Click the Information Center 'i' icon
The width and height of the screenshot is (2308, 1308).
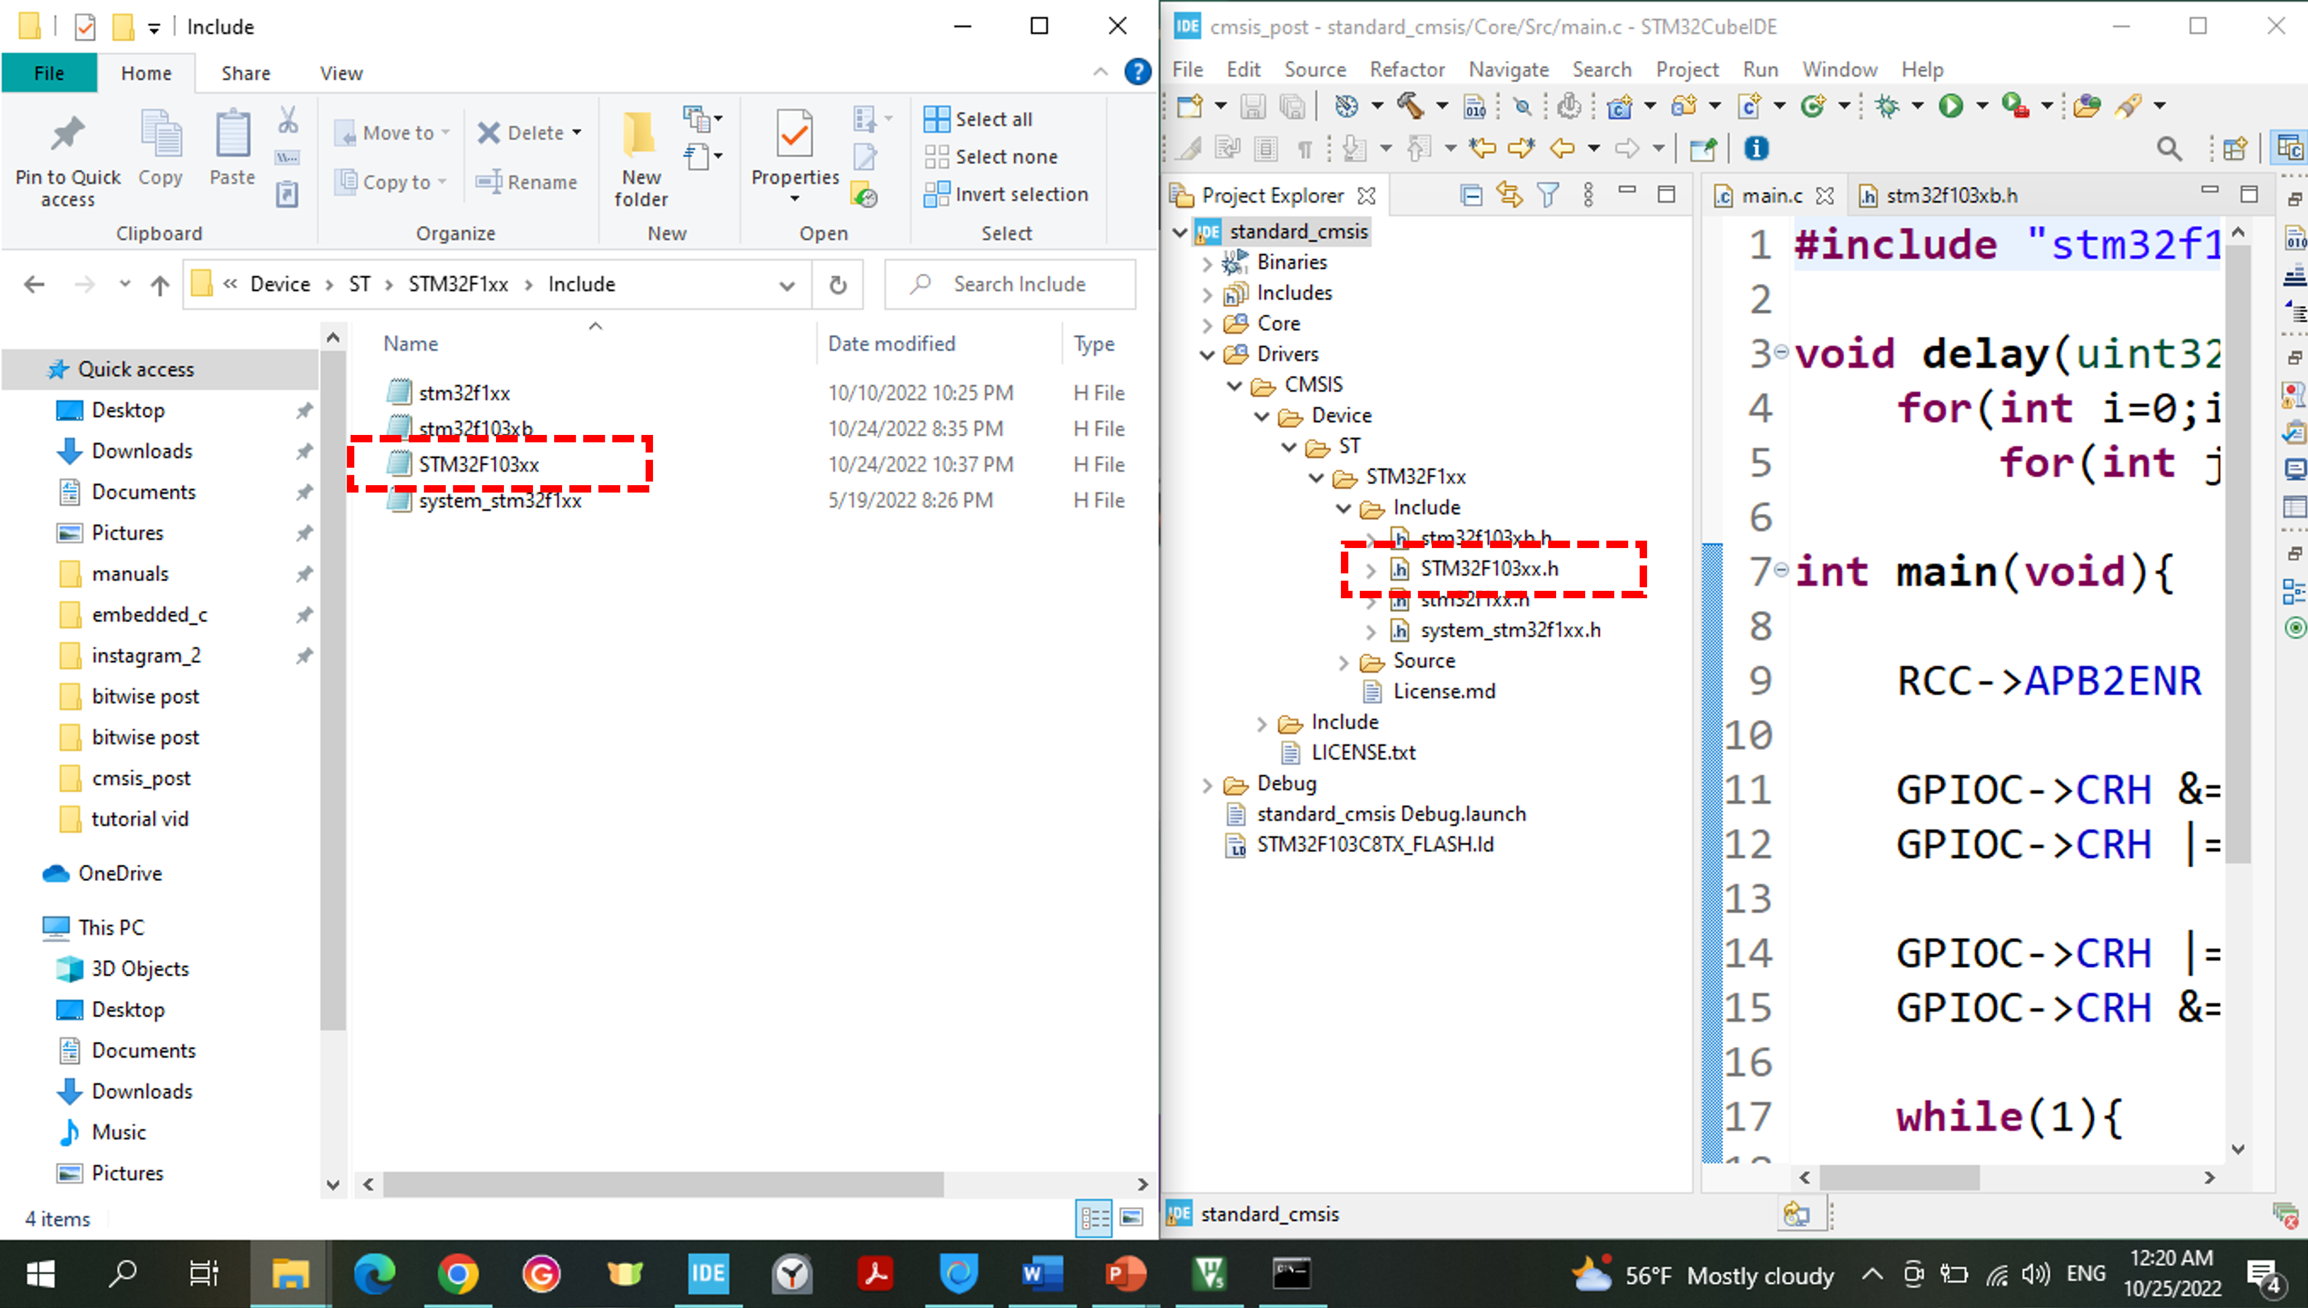tap(1756, 148)
